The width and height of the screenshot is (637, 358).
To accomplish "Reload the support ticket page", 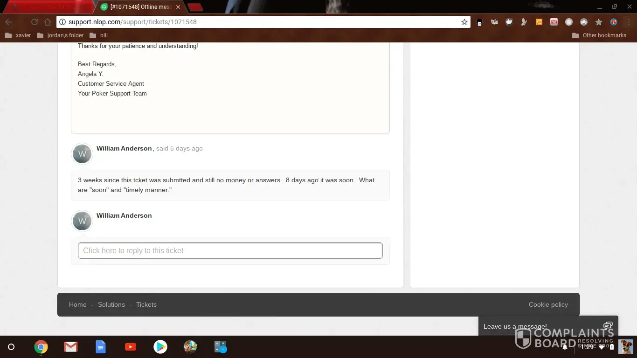I will coord(34,22).
